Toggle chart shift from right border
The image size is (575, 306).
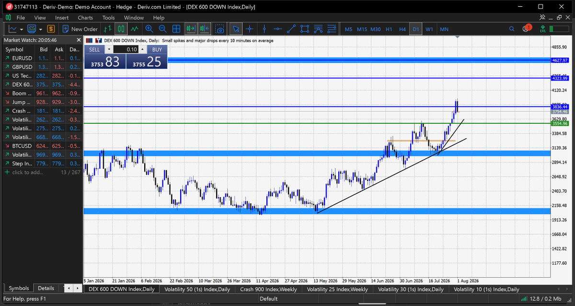(204, 29)
